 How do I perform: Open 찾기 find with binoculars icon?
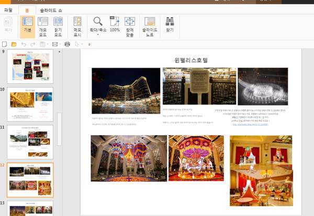[170, 25]
